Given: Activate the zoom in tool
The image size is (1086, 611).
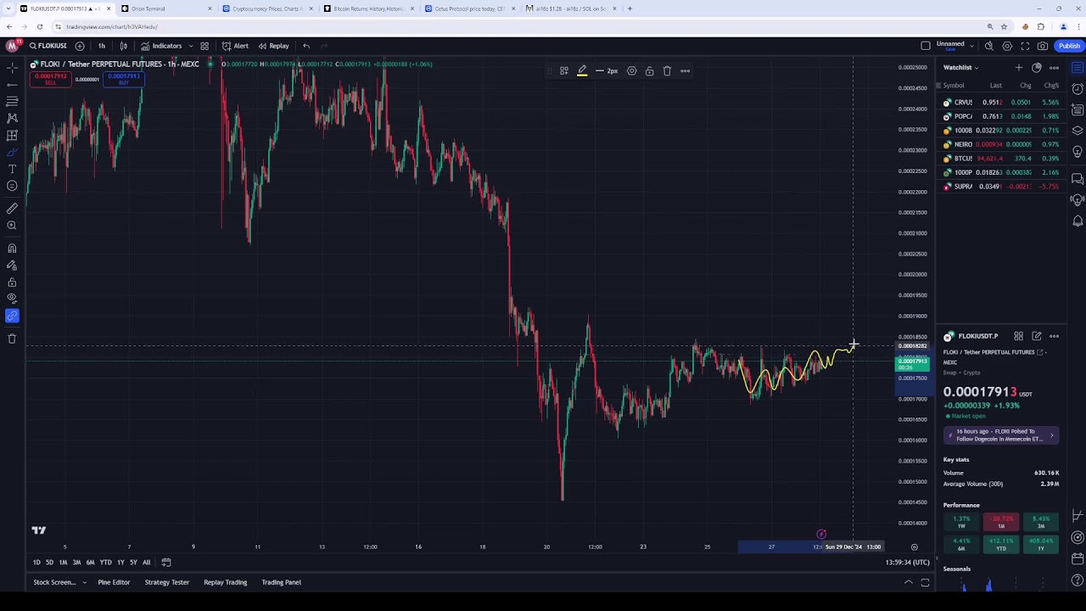Looking at the screenshot, I should pos(12,225).
